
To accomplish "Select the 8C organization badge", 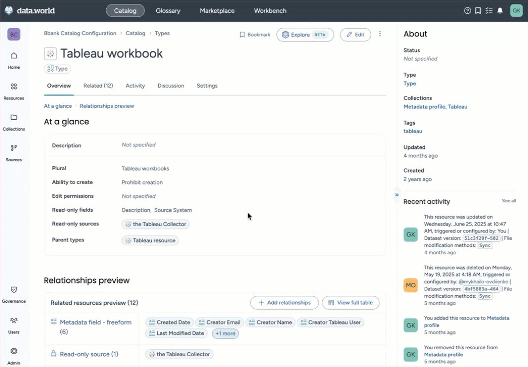I will coord(14,35).
